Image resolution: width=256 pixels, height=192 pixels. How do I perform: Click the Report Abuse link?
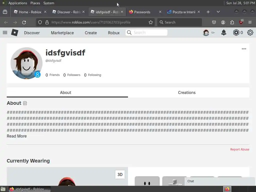[240, 149]
